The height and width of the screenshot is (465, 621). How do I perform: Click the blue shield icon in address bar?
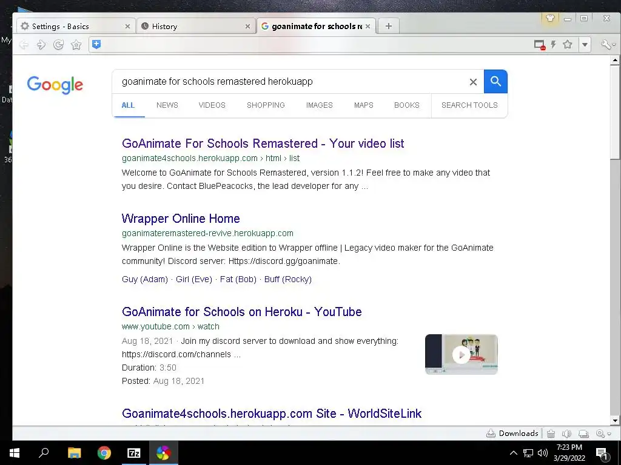[96, 44]
